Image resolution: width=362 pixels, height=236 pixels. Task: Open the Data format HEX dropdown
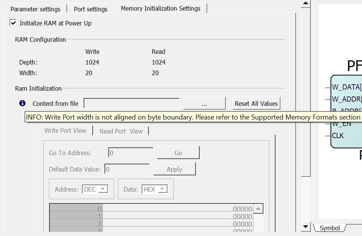[155, 189]
